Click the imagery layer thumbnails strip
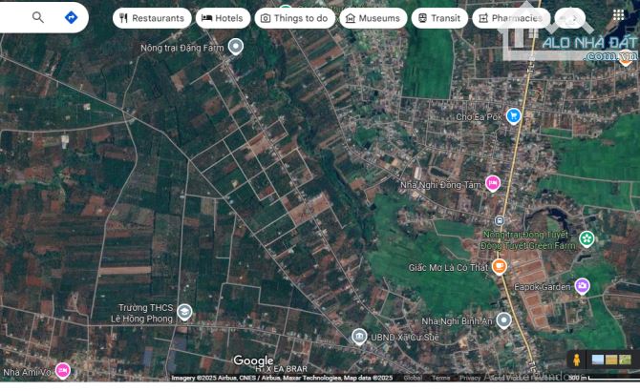Viewport: 640px width, 391px height. pos(611,360)
